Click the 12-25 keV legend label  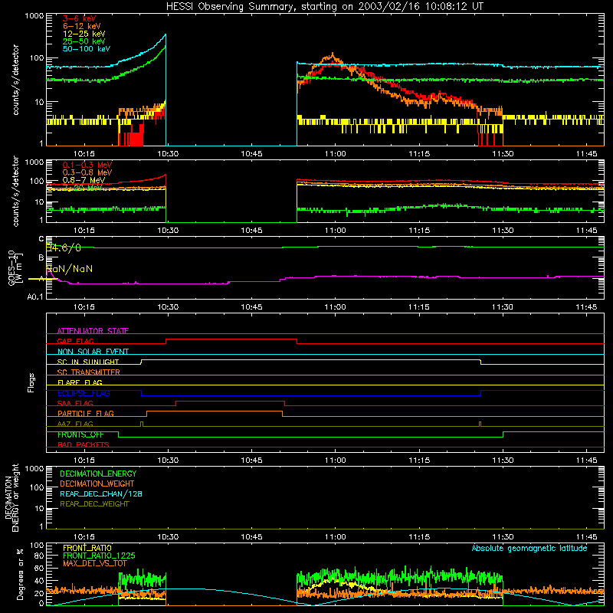[84, 34]
